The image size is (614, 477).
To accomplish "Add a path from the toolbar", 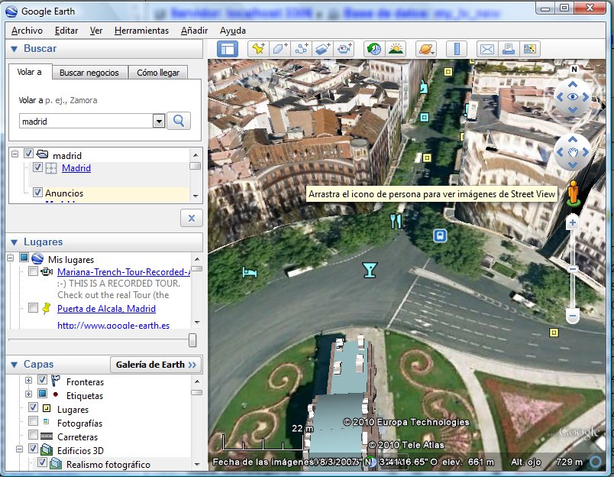I will (x=302, y=49).
